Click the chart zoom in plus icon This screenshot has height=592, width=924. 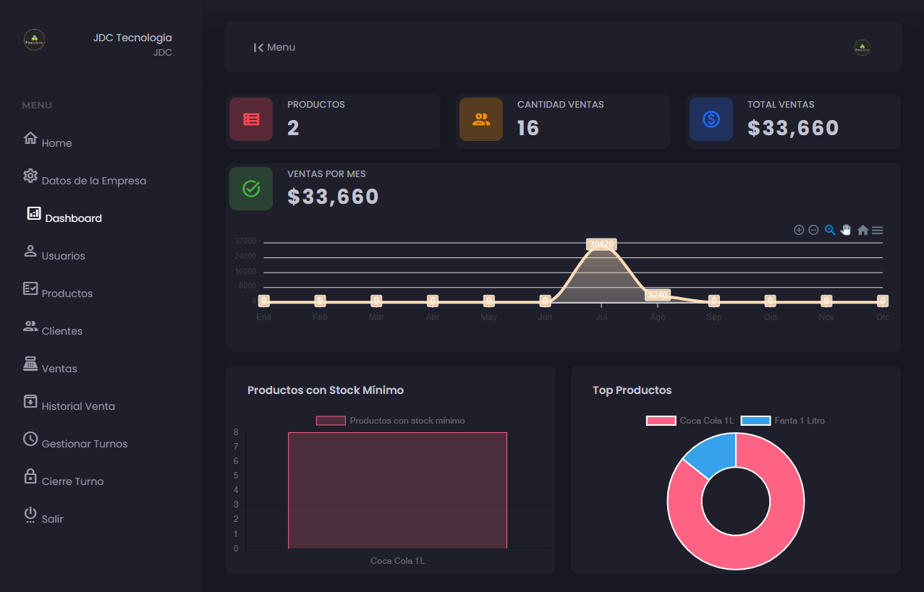click(799, 230)
